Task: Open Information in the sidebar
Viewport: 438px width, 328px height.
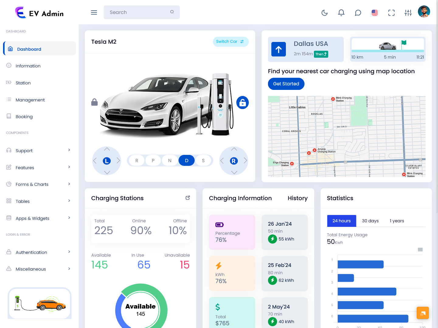Action: click(40, 66)
